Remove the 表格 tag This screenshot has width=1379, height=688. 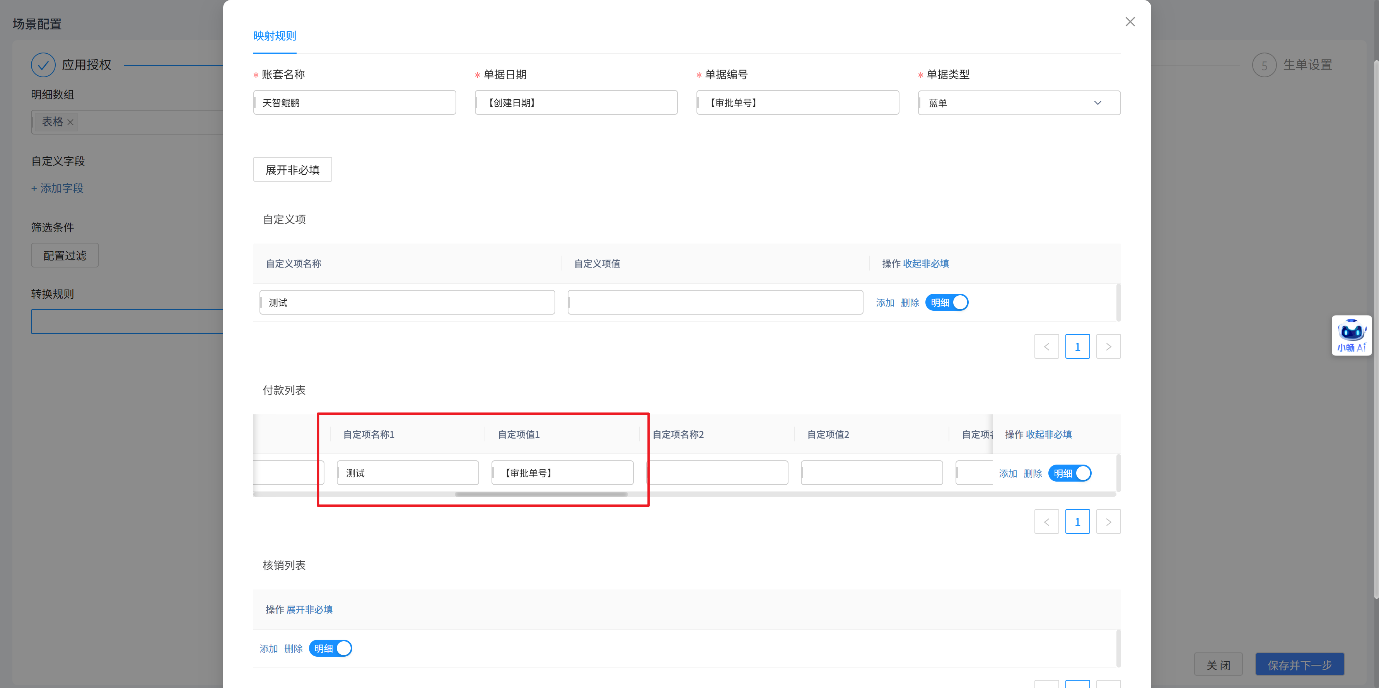(x=70, y=123)
